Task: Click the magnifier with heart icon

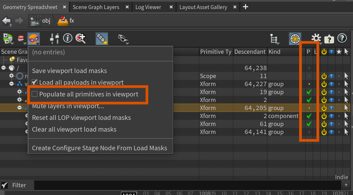Action: point(81,38)
